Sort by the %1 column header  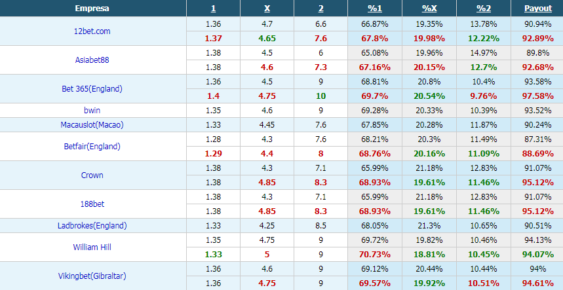(x=374, y=9)
